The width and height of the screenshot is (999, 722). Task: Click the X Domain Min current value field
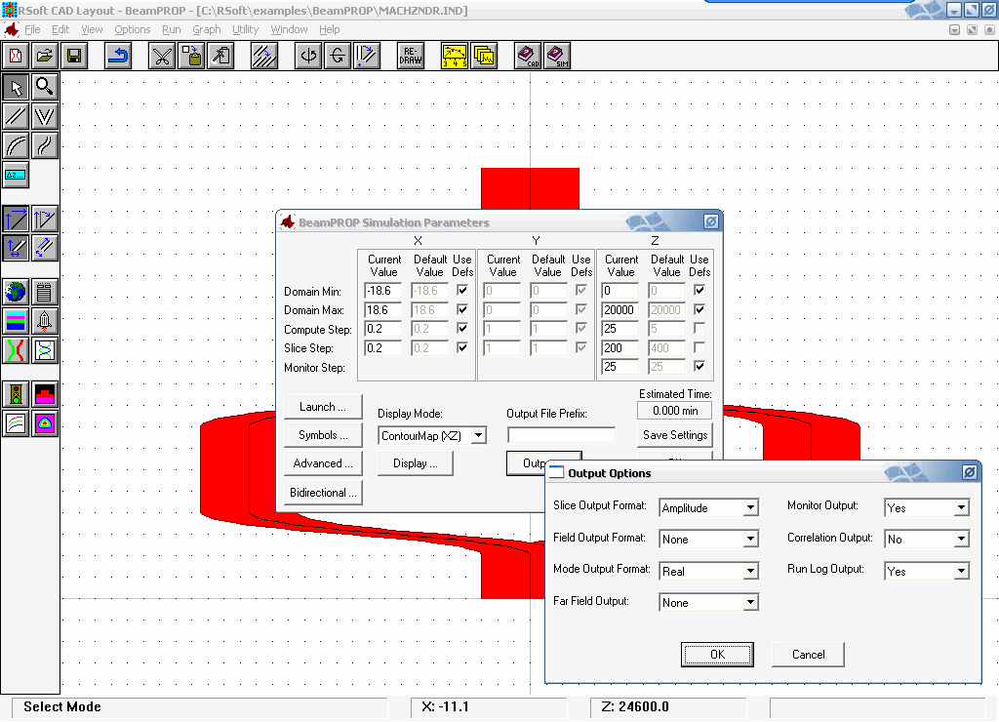pos(382,291)
